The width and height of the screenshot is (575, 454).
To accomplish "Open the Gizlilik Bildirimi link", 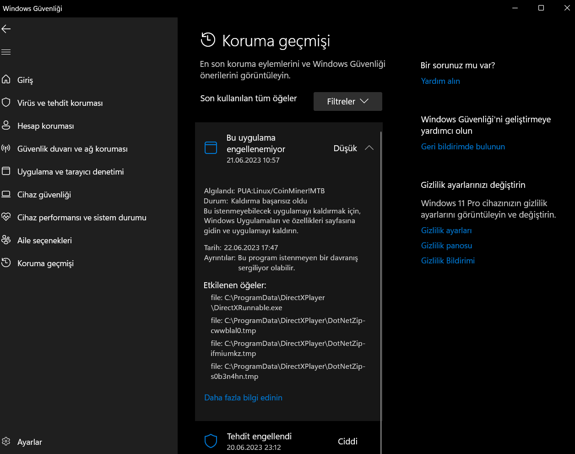I will click(448, 261).
